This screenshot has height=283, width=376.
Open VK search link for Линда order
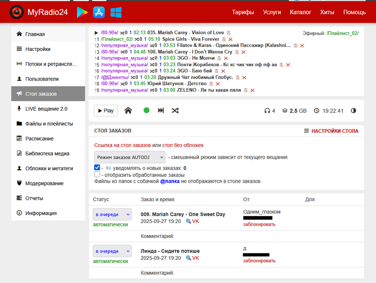[x=193, y=258]
